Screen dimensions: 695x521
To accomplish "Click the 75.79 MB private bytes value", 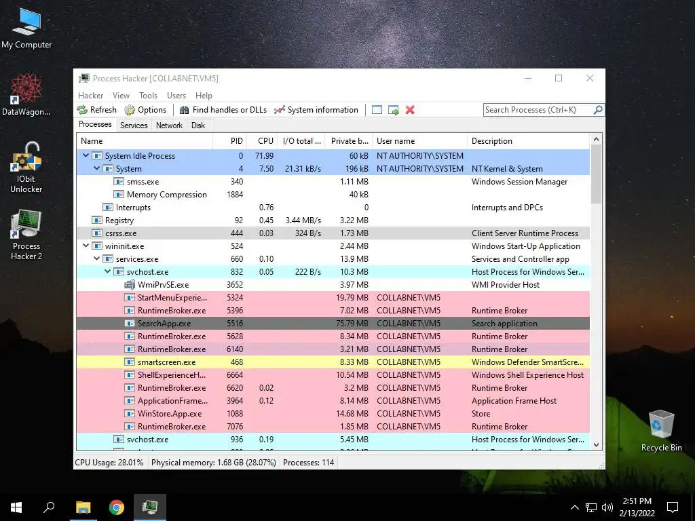I will click(x=352, y=324).
